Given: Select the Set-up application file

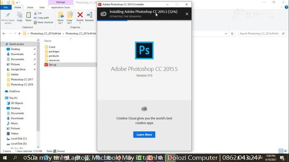Looking at the screenshot, I should [x=52, y=65].
